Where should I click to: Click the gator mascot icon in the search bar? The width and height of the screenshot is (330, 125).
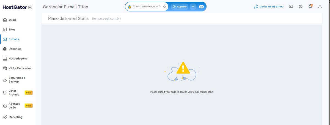coord(129,7)
